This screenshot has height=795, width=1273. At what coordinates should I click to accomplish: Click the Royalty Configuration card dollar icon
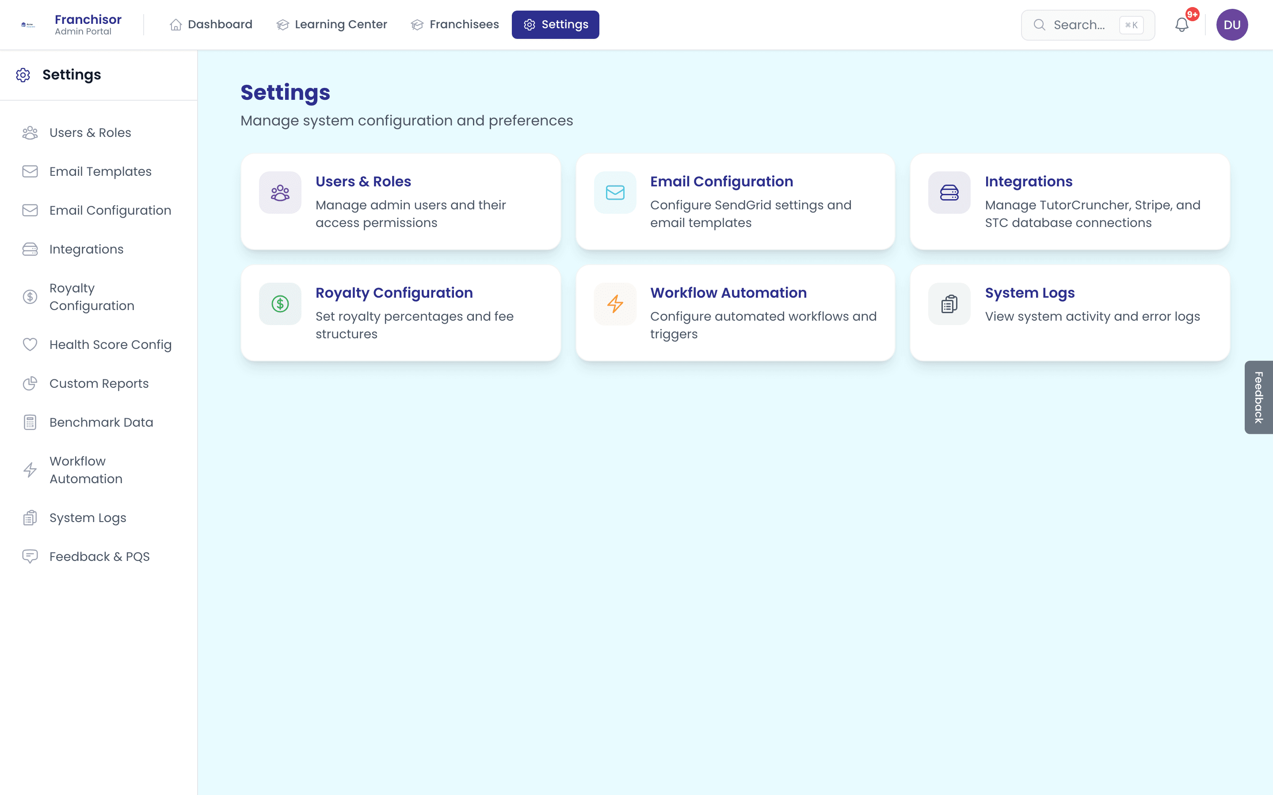tap(280, 304)
